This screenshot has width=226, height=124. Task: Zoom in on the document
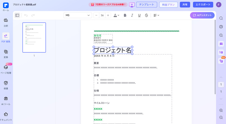221,110
